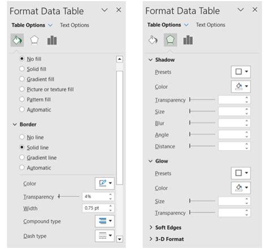Open the Glow Presets dropdown
Image resolution: width=268 pixels, height=249 pixels.
tap(241, 173)
